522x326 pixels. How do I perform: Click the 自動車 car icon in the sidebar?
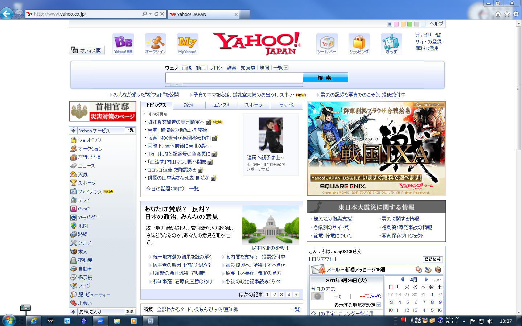(x=73, y=269)
